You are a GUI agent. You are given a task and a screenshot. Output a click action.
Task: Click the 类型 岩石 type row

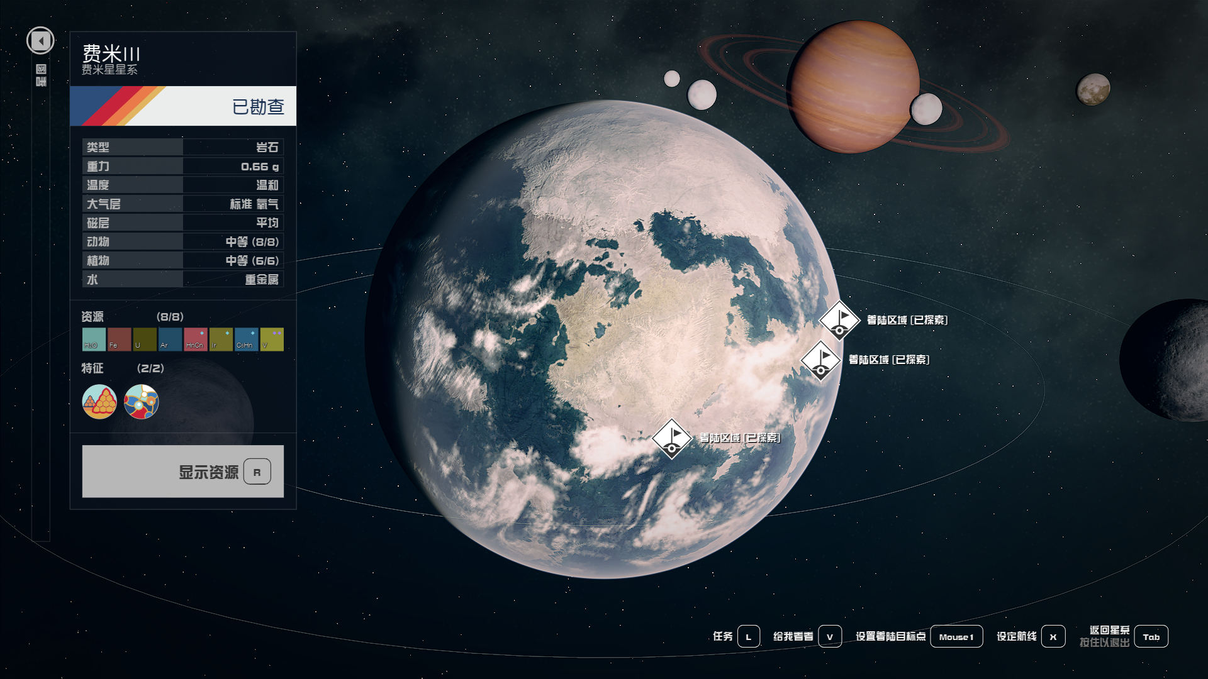coord(183,147)
